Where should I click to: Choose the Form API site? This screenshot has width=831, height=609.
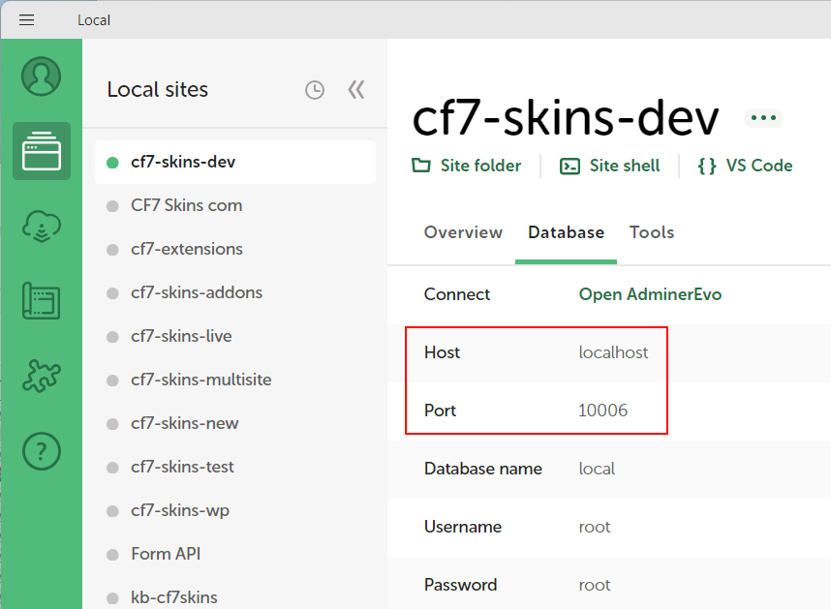[x=166, y=554]
